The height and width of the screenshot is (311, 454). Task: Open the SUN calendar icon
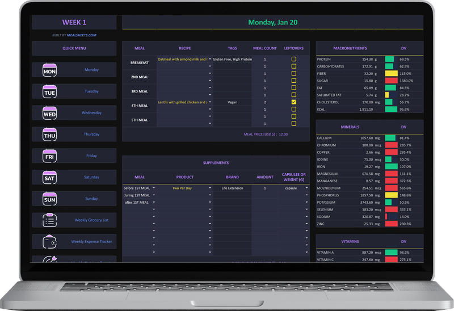(49, 199)
